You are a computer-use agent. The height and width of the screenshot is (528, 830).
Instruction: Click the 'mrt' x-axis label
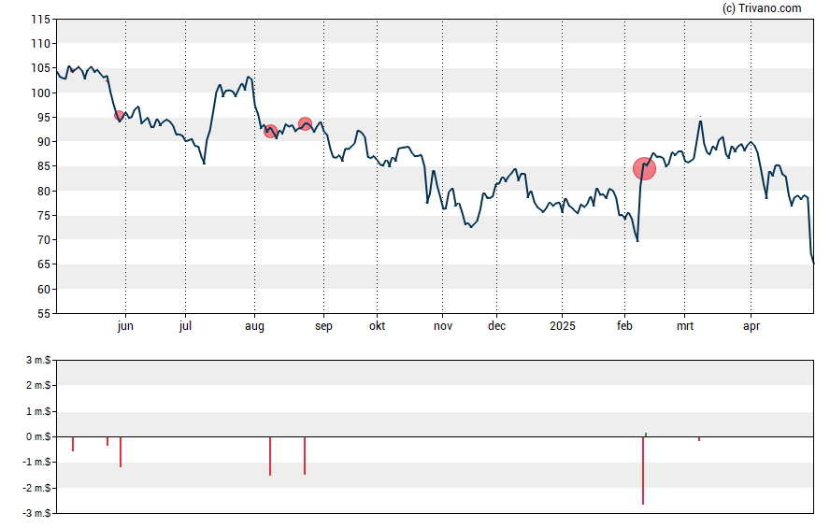685,326
